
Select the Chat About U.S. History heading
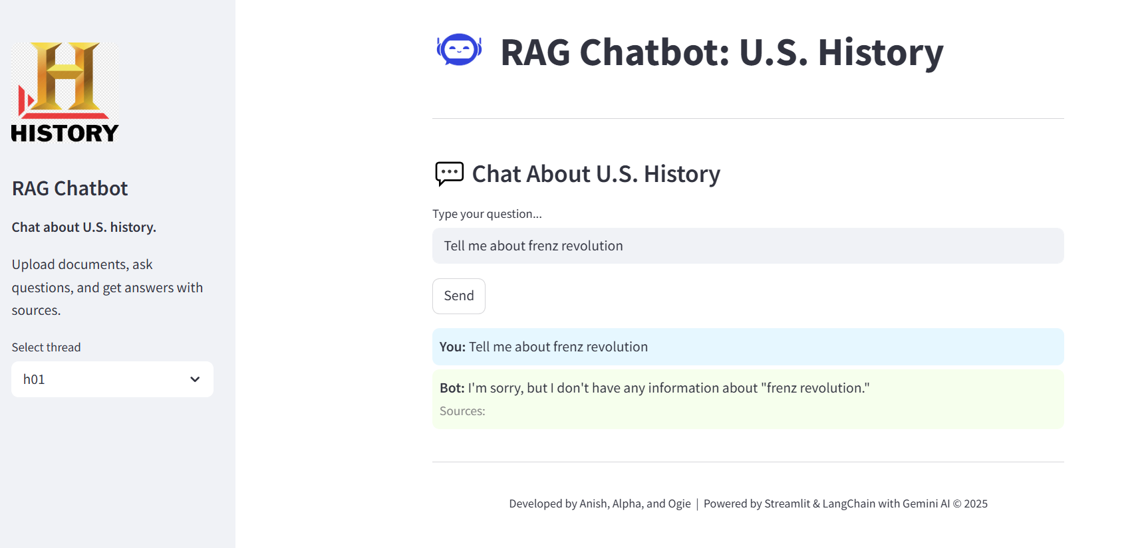coord(595,174)
